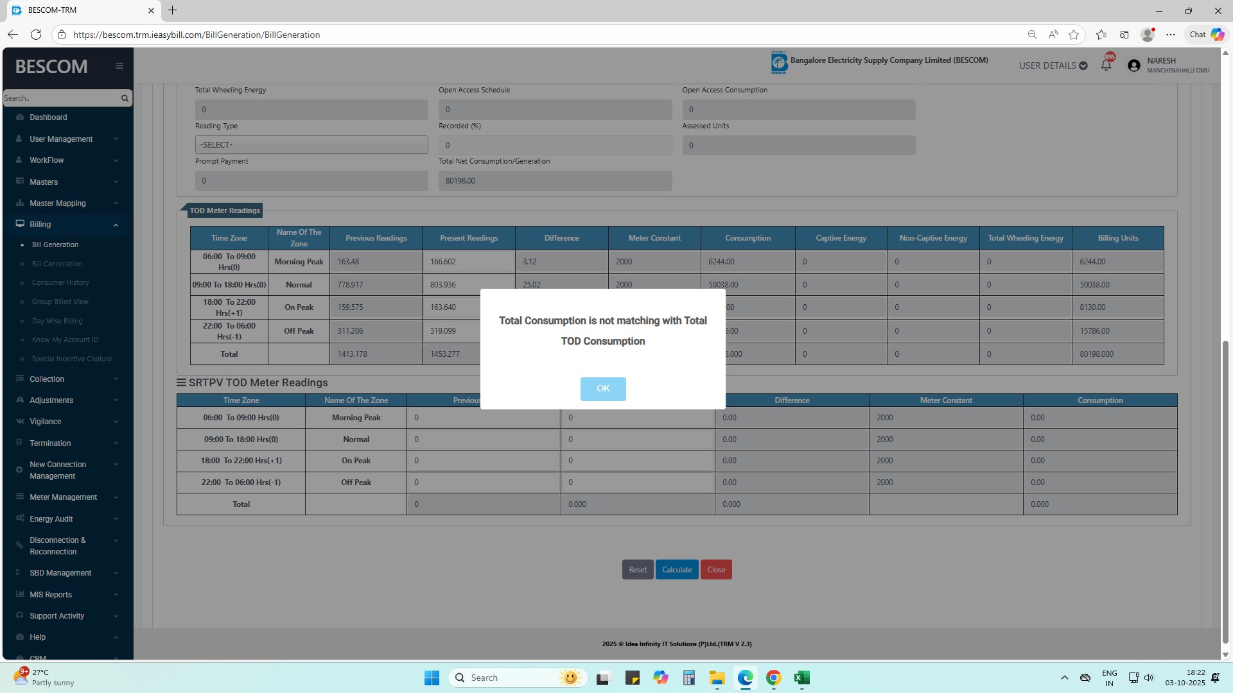Click the Calculate button
The width and height of the screenshot is (1233, 693).
pyautogui.click(x=677, y=570)
